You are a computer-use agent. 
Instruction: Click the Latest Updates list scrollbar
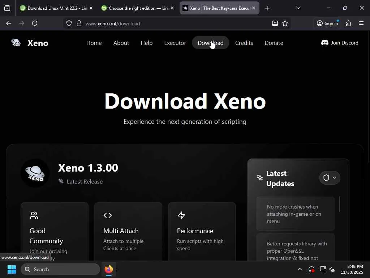(339, 204)
